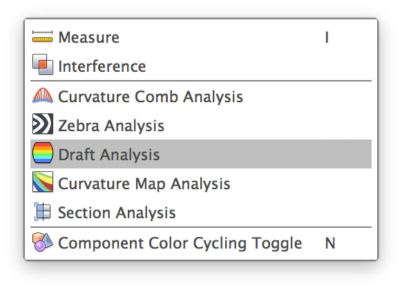
Task: Click the Component Color Cycling shapes icon
Action: coord(43,242)
